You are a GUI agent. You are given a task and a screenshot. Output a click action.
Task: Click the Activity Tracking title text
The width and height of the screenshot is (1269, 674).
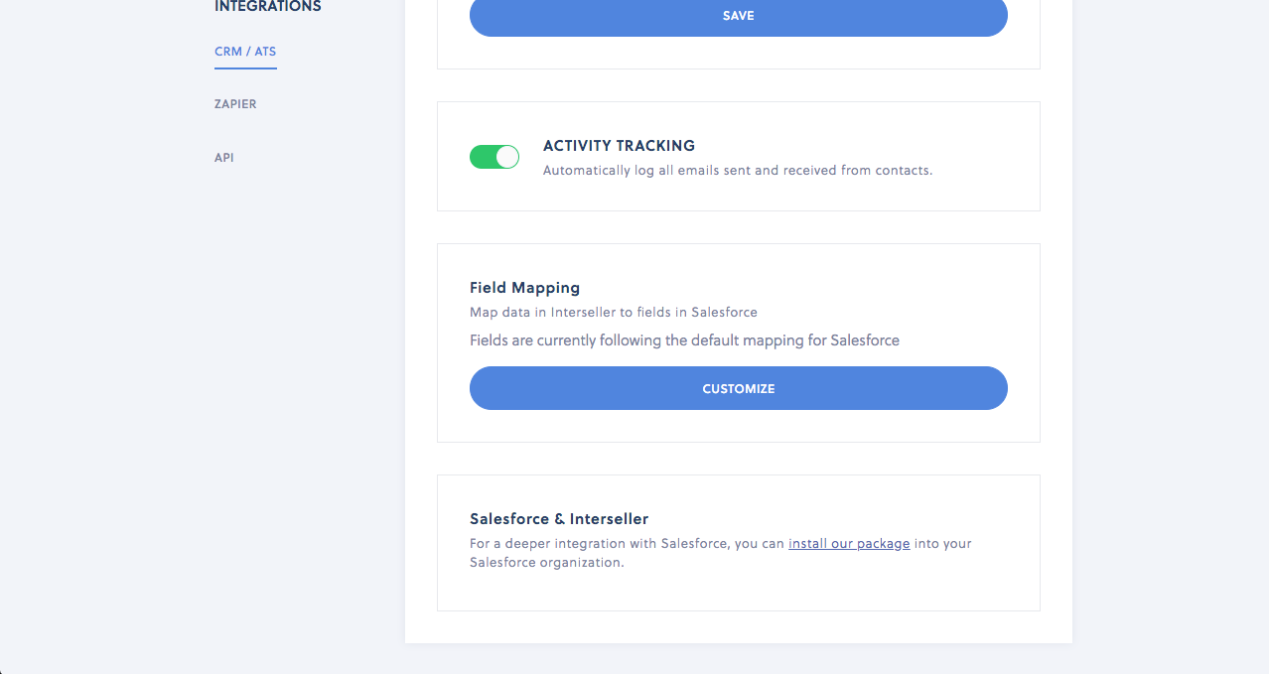coord(619,146)
